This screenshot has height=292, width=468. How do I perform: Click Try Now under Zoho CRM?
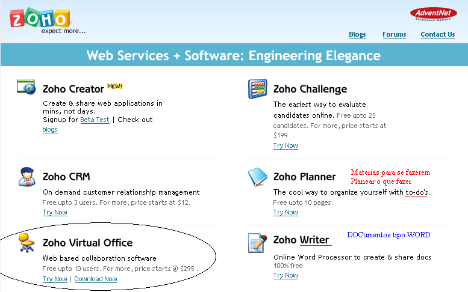(55, 212)
